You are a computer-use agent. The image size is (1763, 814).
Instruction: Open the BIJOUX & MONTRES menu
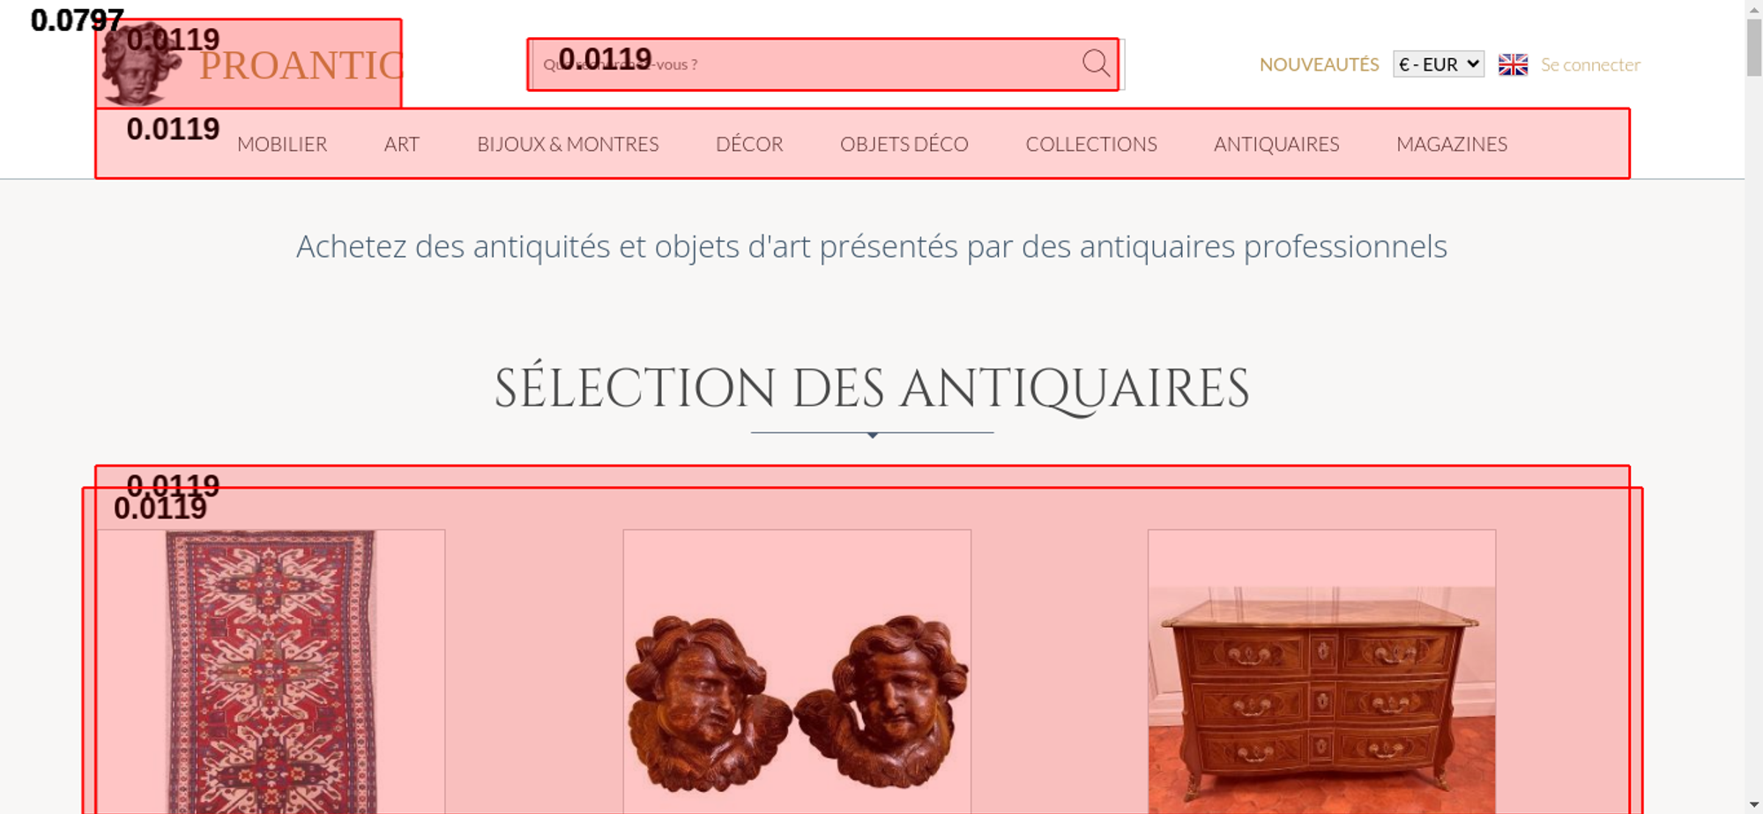pyautogui.click(x=568, y=145)
